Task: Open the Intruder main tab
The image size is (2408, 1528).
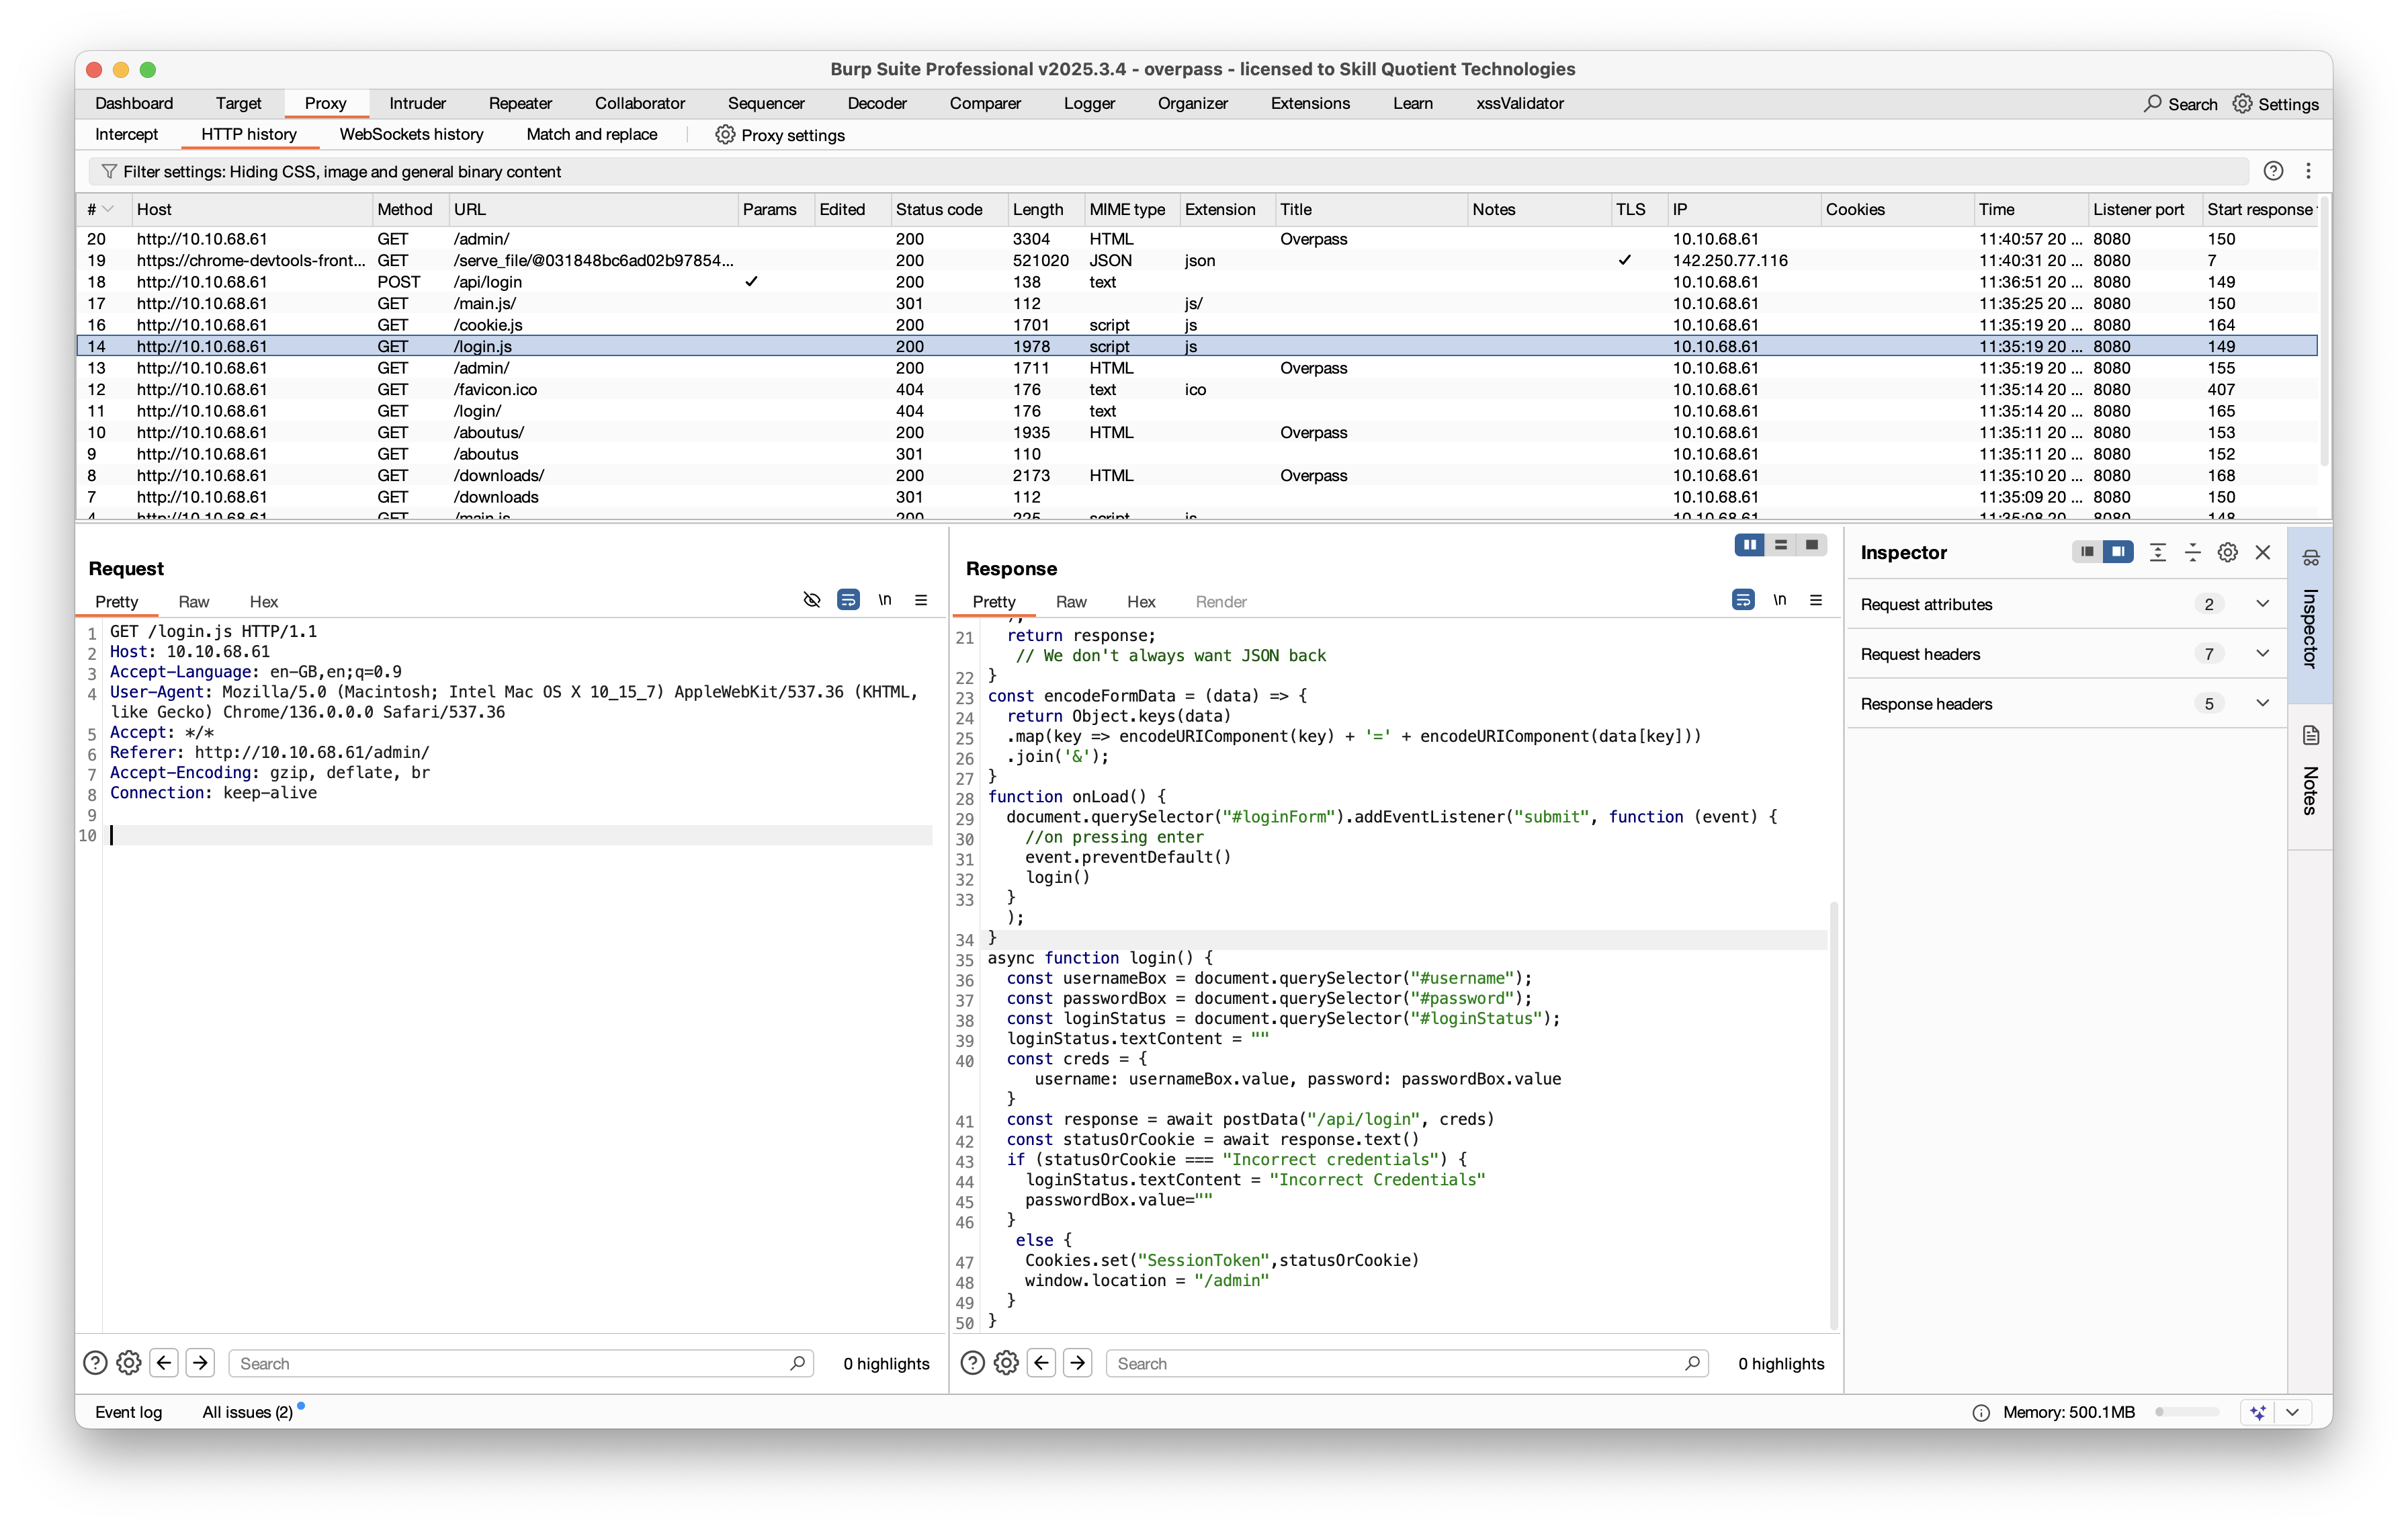Action: pos(417,103)
